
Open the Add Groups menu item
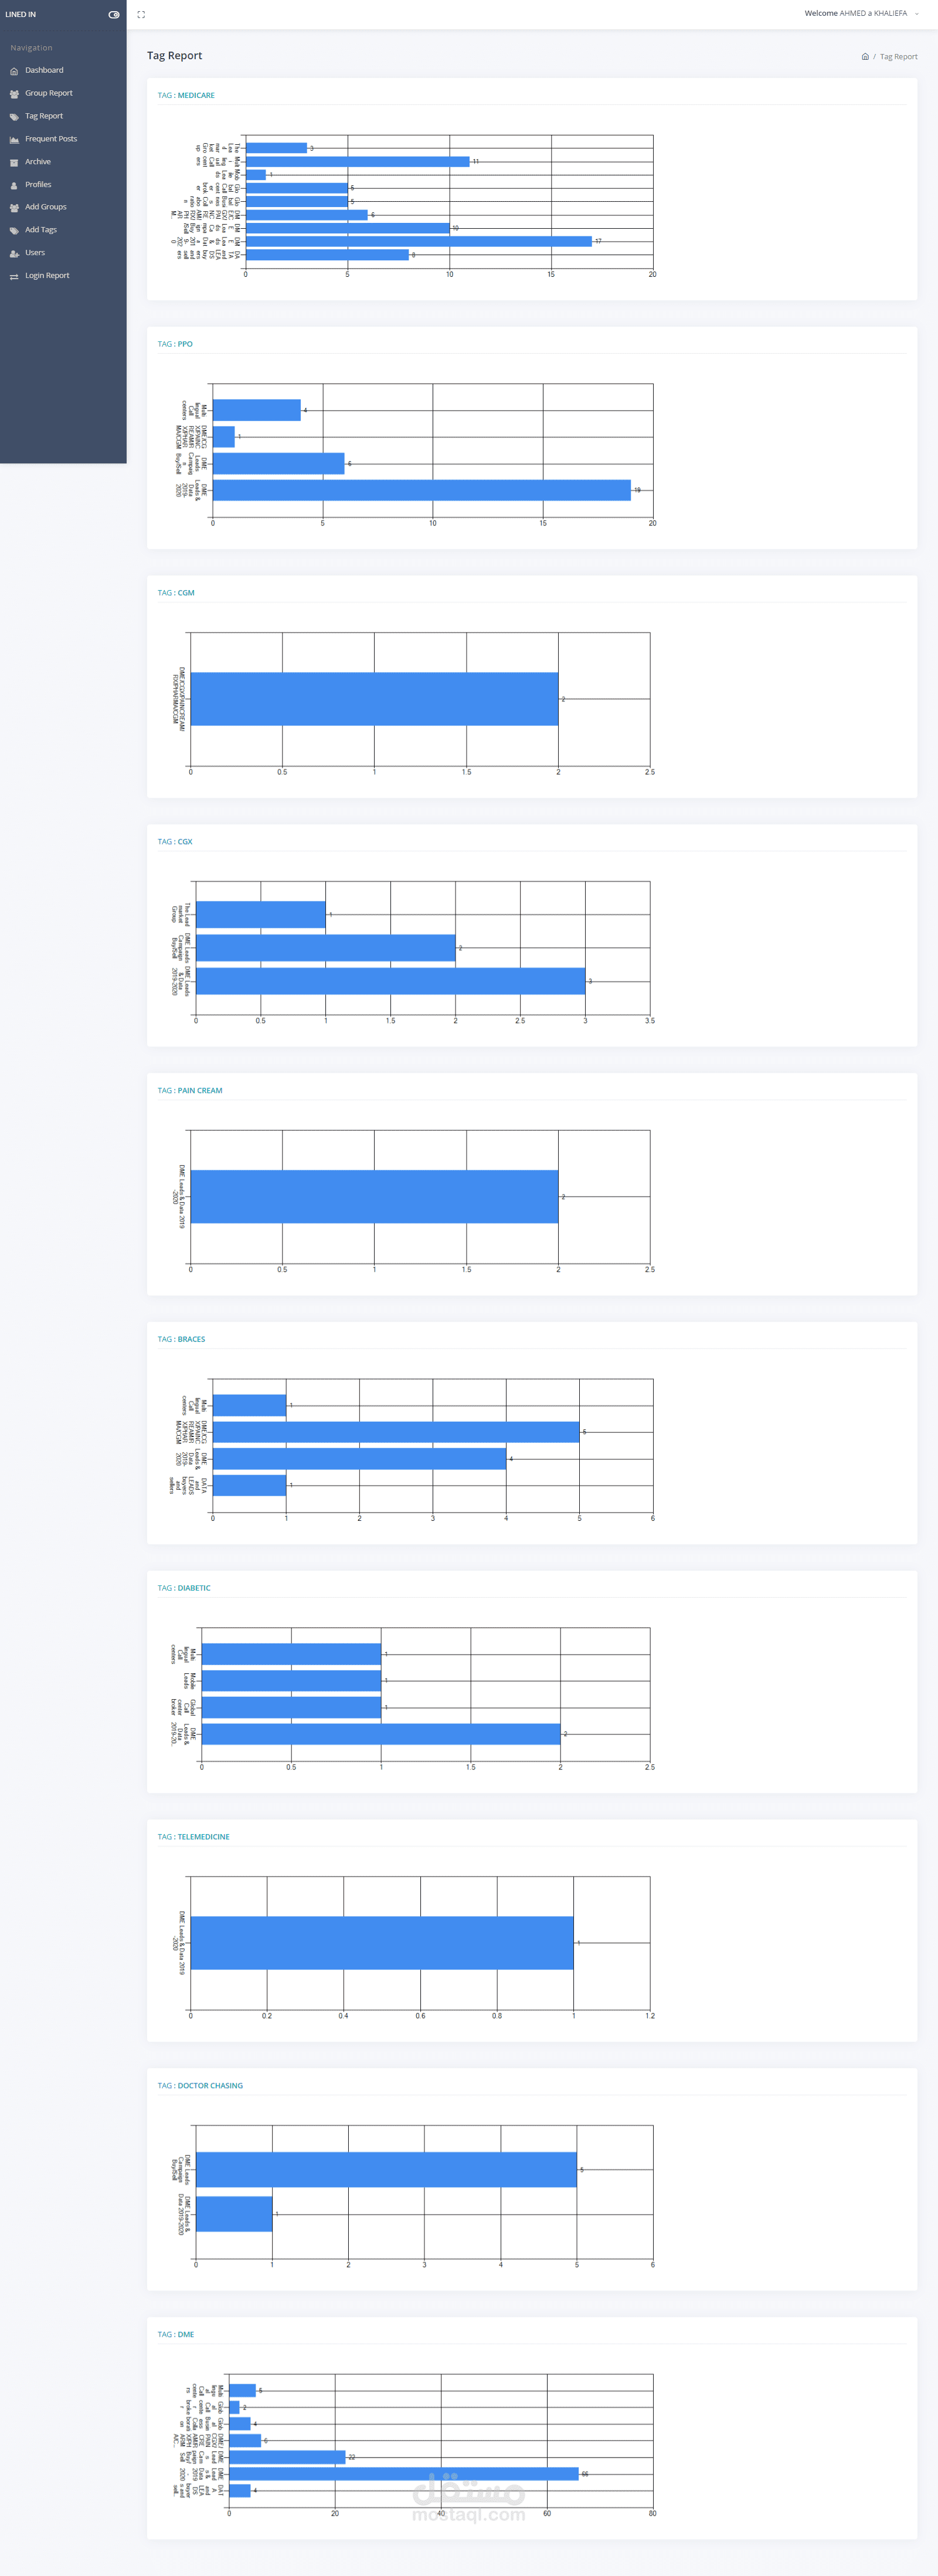(46, 207)
